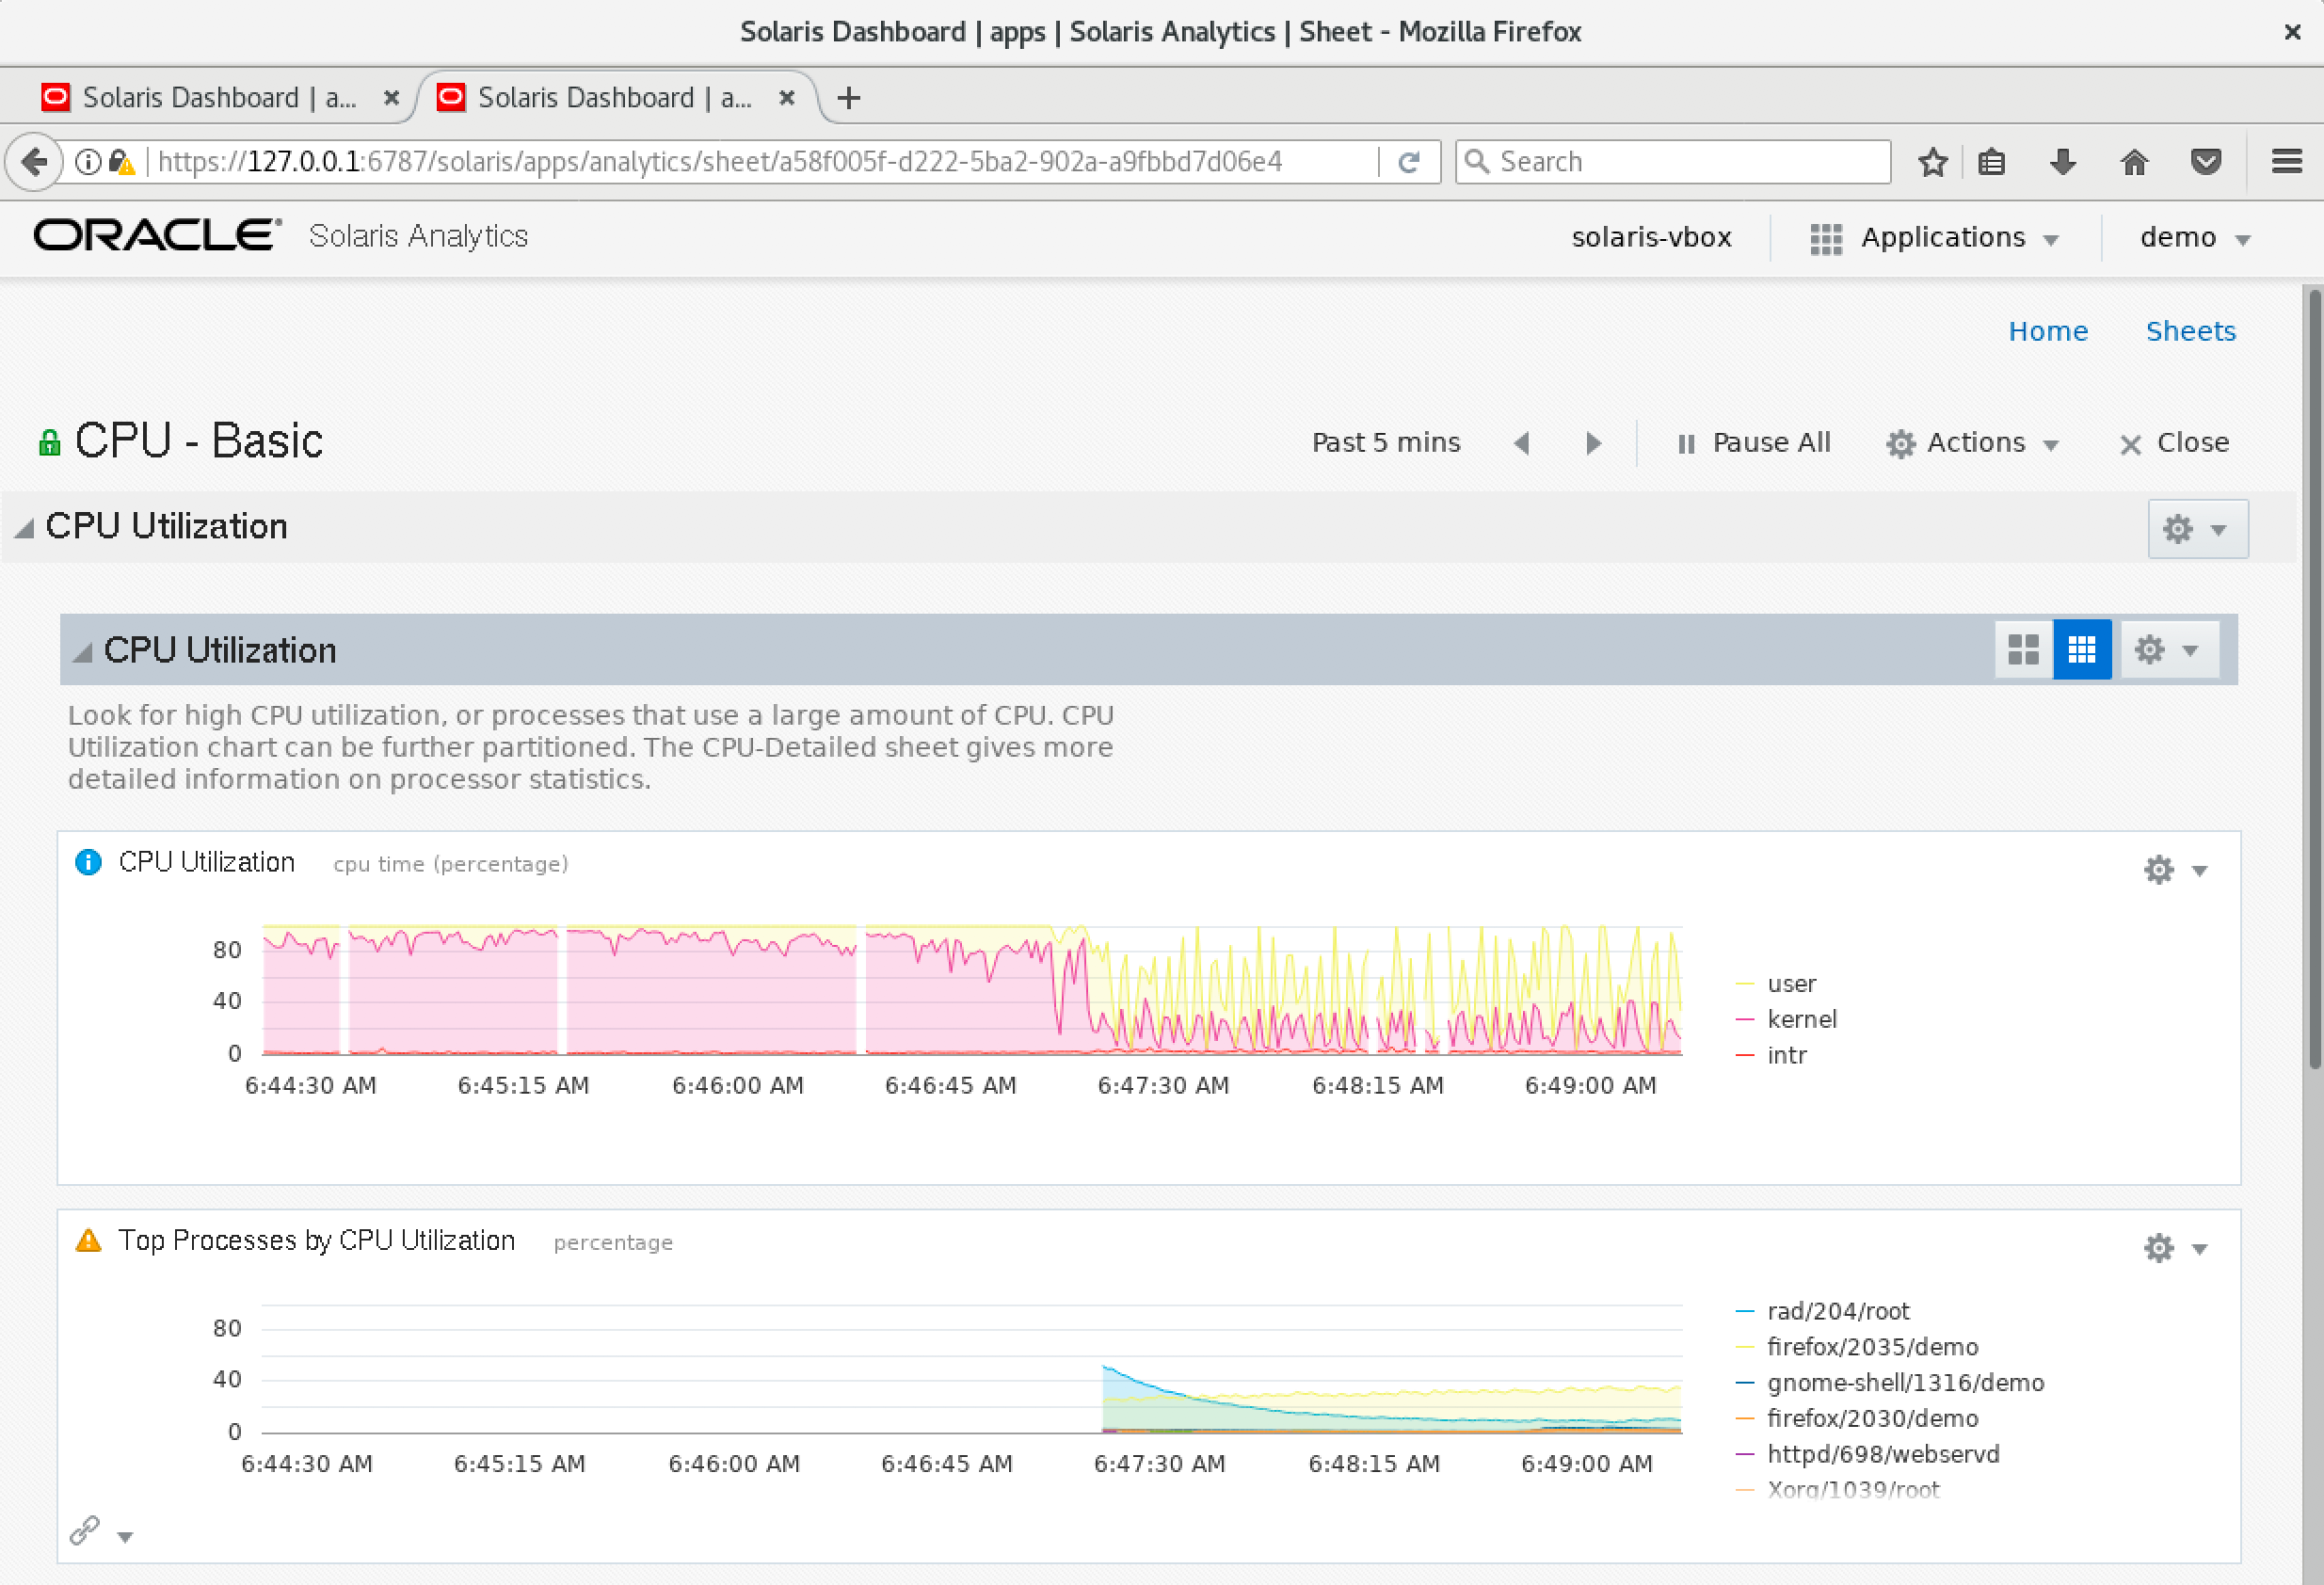The height and width of the screenshot is (1585, 2324).
Task: Advance to next time range arrow
Action: tap(1593, 443)
